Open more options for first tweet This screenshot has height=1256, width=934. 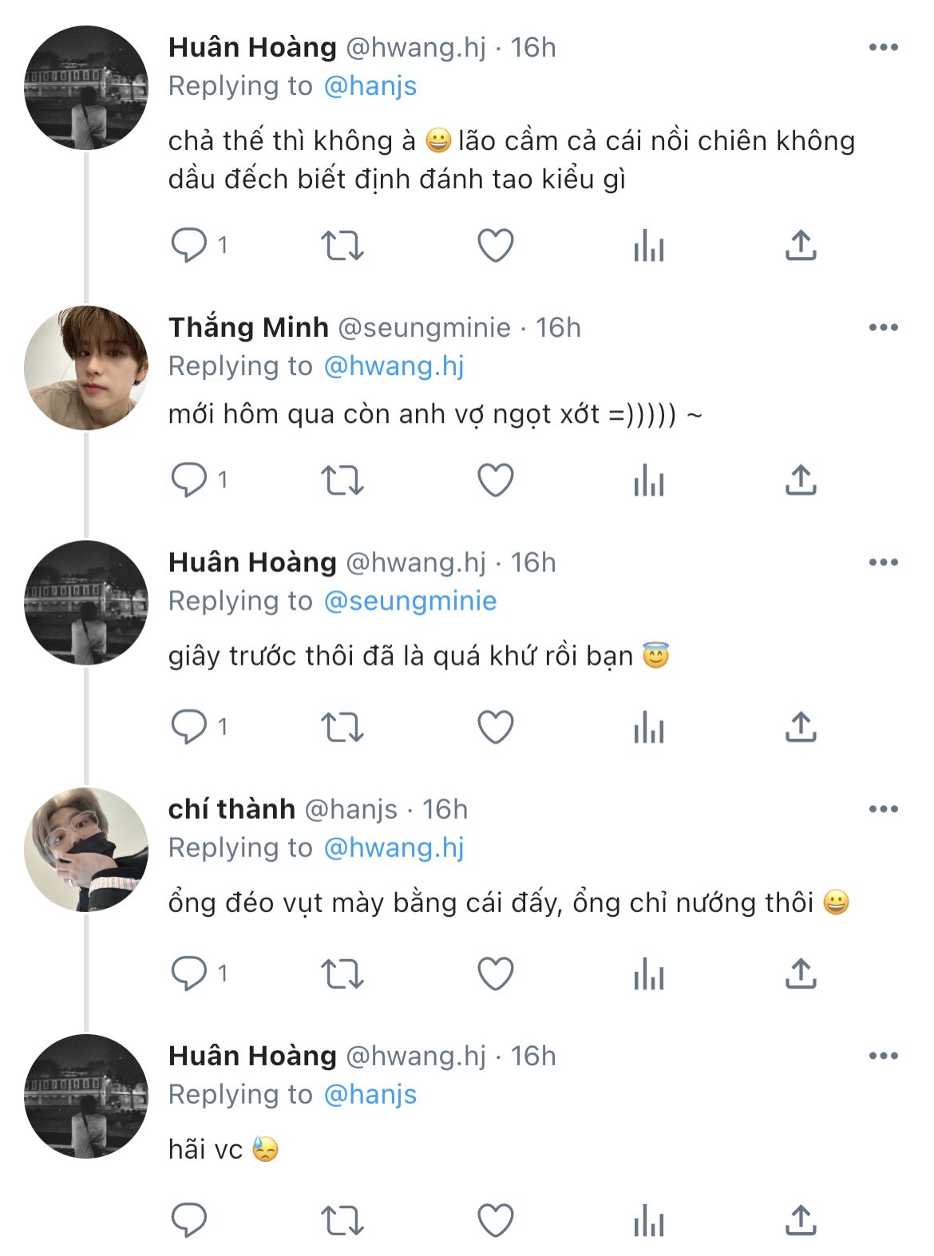[x=883, y=48]
